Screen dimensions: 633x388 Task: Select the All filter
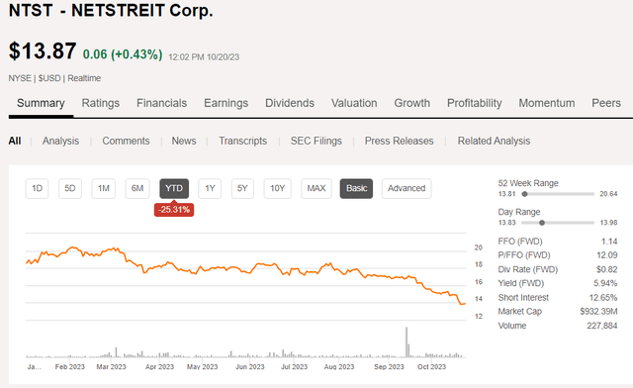coord(15,141)
